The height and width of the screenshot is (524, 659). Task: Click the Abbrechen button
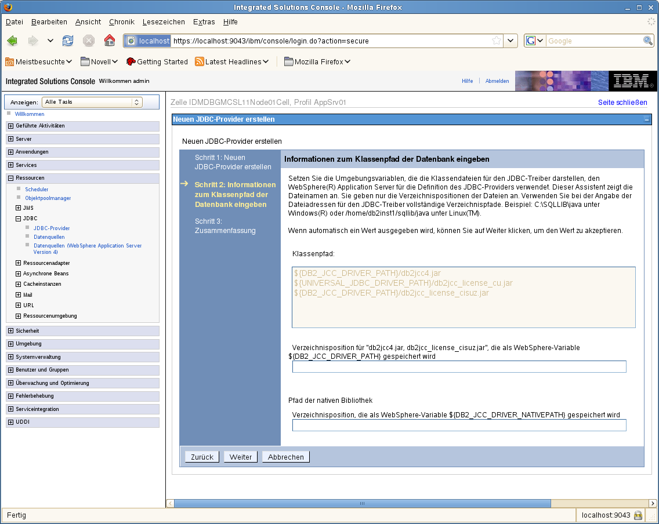pos(286,457)
